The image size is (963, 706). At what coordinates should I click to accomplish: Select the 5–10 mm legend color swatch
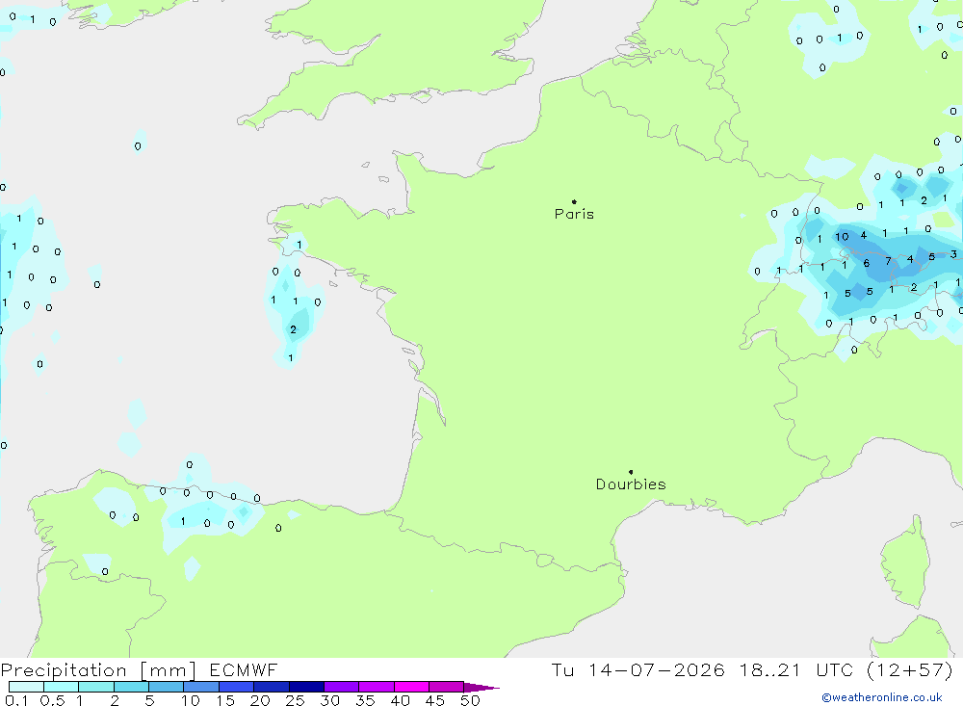[167, 687]
